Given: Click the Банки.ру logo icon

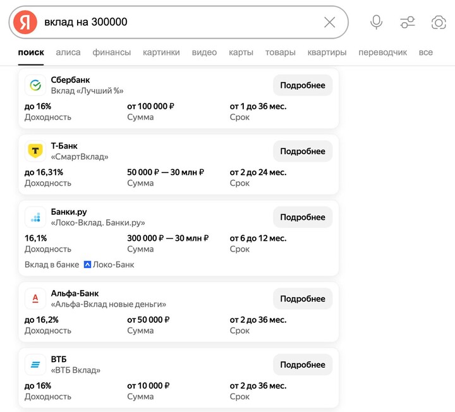Looking at the screenshot, I should [x=35, y=217].
